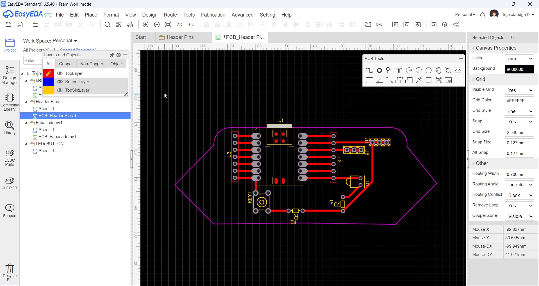Viewport: 539px width, 286px height.
Task: Zoom in on the canvas
Action: pos(146,25)
